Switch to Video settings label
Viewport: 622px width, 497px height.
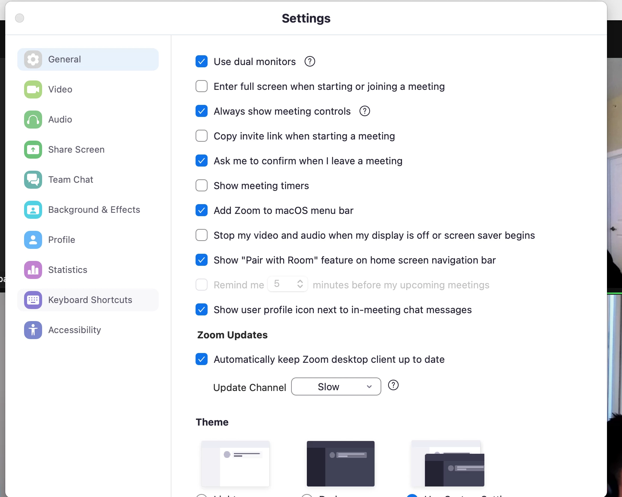pos(60,89)
